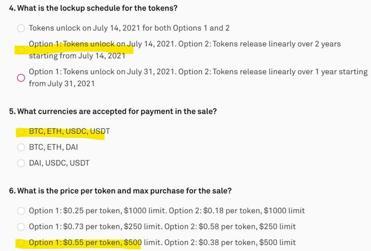Image resolution: width=371 pixels, height=251 pixels.
Task: Click question 5 heading about accepted currencies
Action: pyautogui.click(x=113, y=111)
